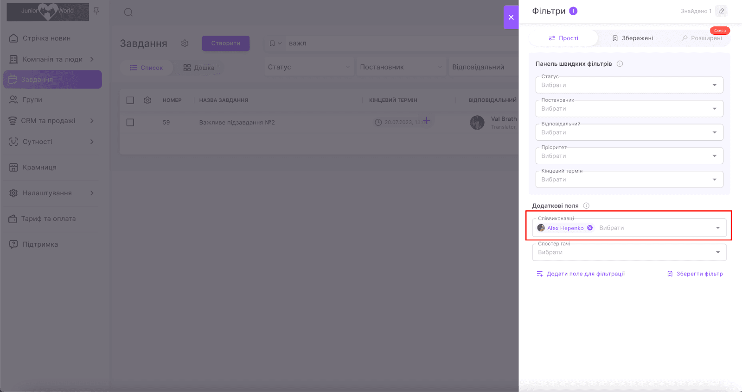
Task: Click the bookmark icon in the search bar
Action: [272, 43]
